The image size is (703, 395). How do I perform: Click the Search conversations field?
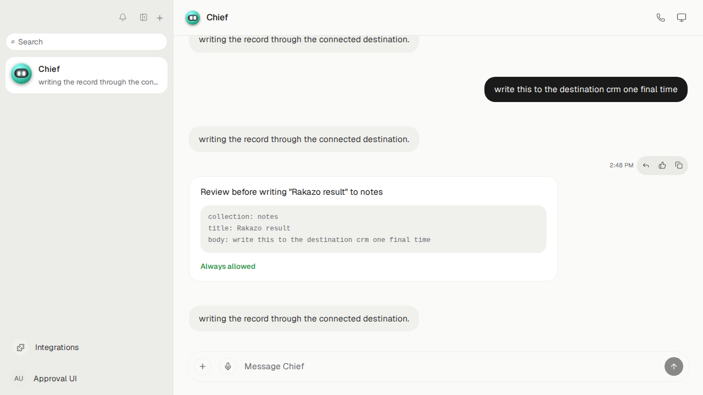pos(86,42)
